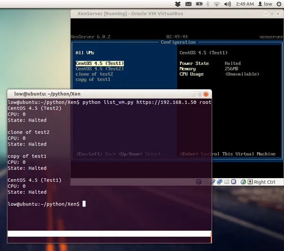Click the CPU Usage <Unavailable> value
The image size is (284, 251).
[x=242, y=74]
